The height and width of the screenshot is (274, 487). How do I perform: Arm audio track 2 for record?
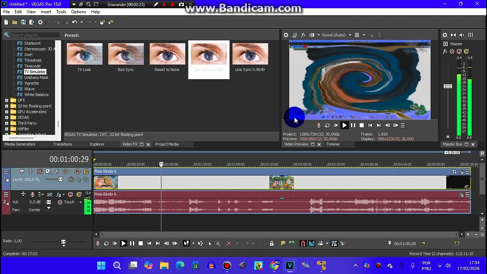(x=32, y=194)
